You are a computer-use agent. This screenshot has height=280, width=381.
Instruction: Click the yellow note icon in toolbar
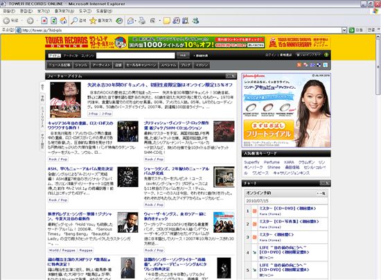(x=167, y=21)
